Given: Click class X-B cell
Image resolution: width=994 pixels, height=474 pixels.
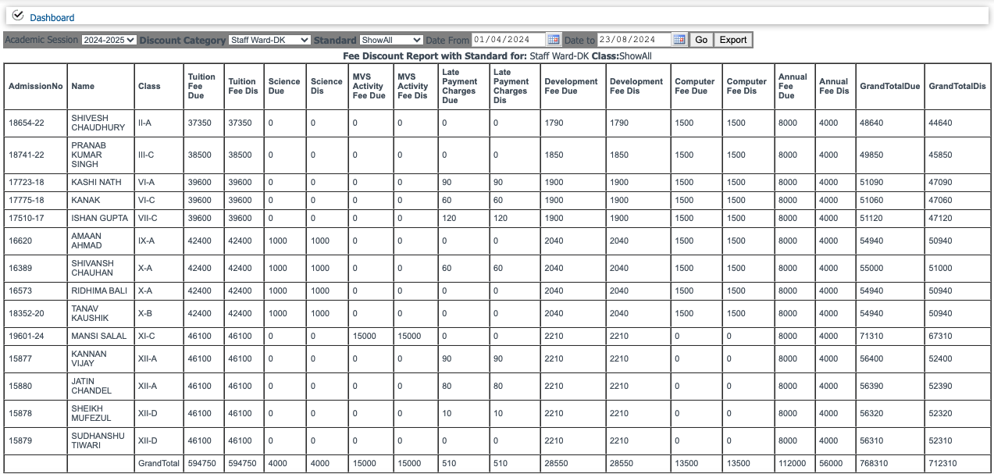Looking at the screenshot, I should coord(144,313).
